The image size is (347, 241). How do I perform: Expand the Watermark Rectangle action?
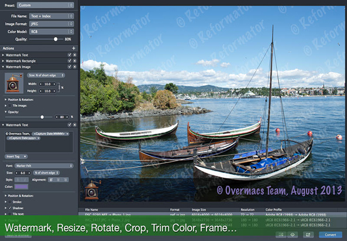pyautogui.click(x=3, y=61)
